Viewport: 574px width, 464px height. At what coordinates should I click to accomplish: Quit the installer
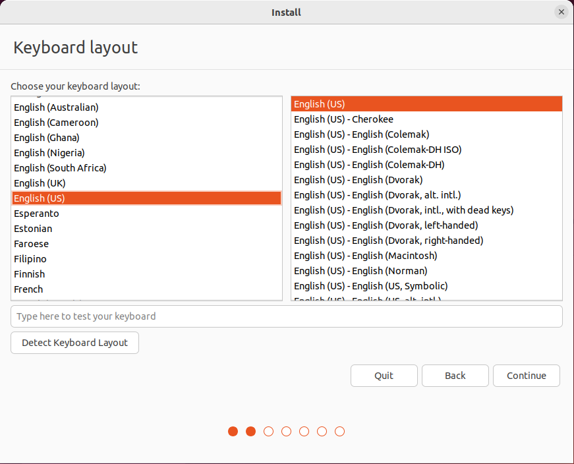[x=384, y=376]
